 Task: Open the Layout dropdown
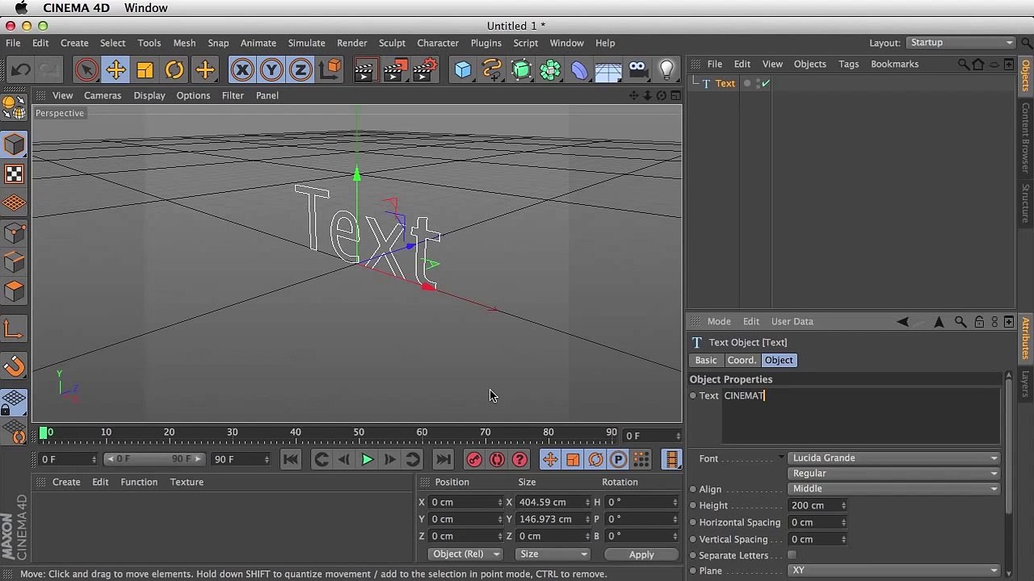[x=960, y=43]
